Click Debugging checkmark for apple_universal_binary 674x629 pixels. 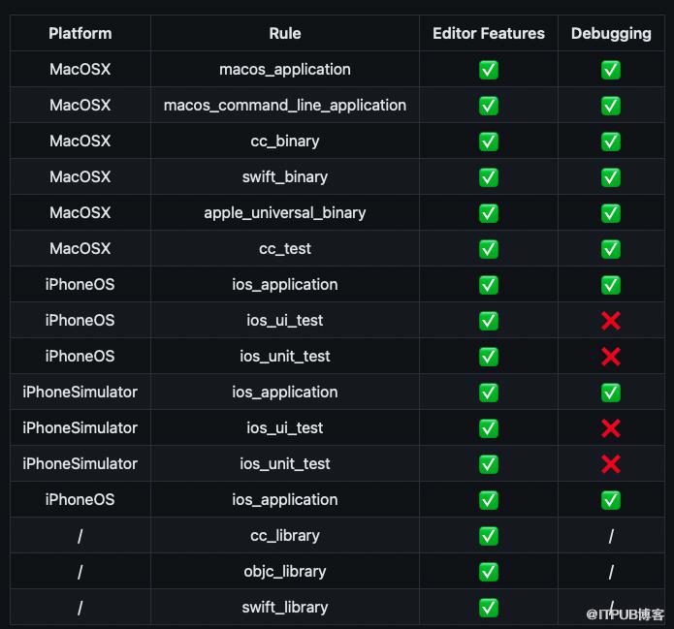click(610, 213)
